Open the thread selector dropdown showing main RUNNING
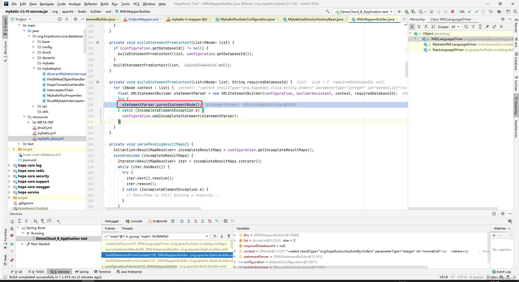 pyautogui.click(x=156, y=236)
